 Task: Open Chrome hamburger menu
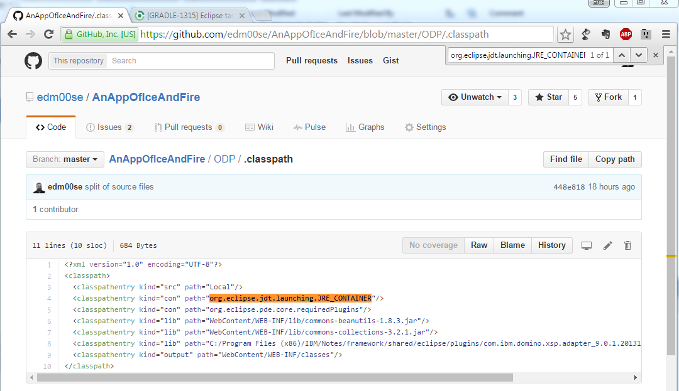[666, 35]
